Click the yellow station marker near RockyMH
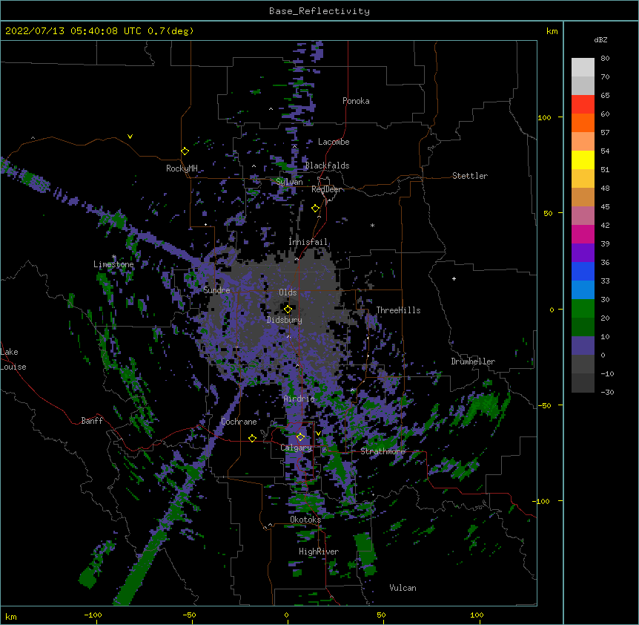The image size is (639, 625). (x=185, y=151)
